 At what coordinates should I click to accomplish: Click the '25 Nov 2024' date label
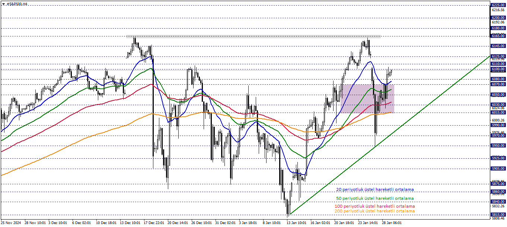(x=11, y=223)
